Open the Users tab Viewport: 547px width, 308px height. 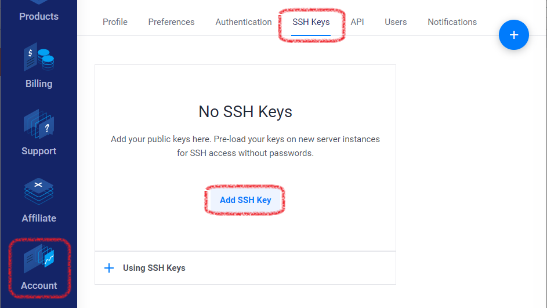[x=396, y=22]
